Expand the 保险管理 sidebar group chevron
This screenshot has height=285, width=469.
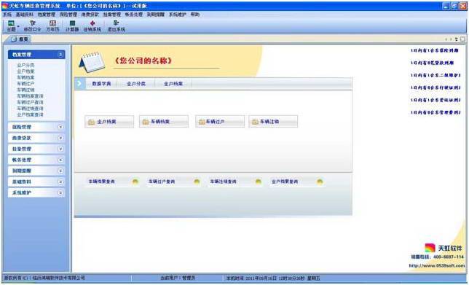[x=60, y=127]
